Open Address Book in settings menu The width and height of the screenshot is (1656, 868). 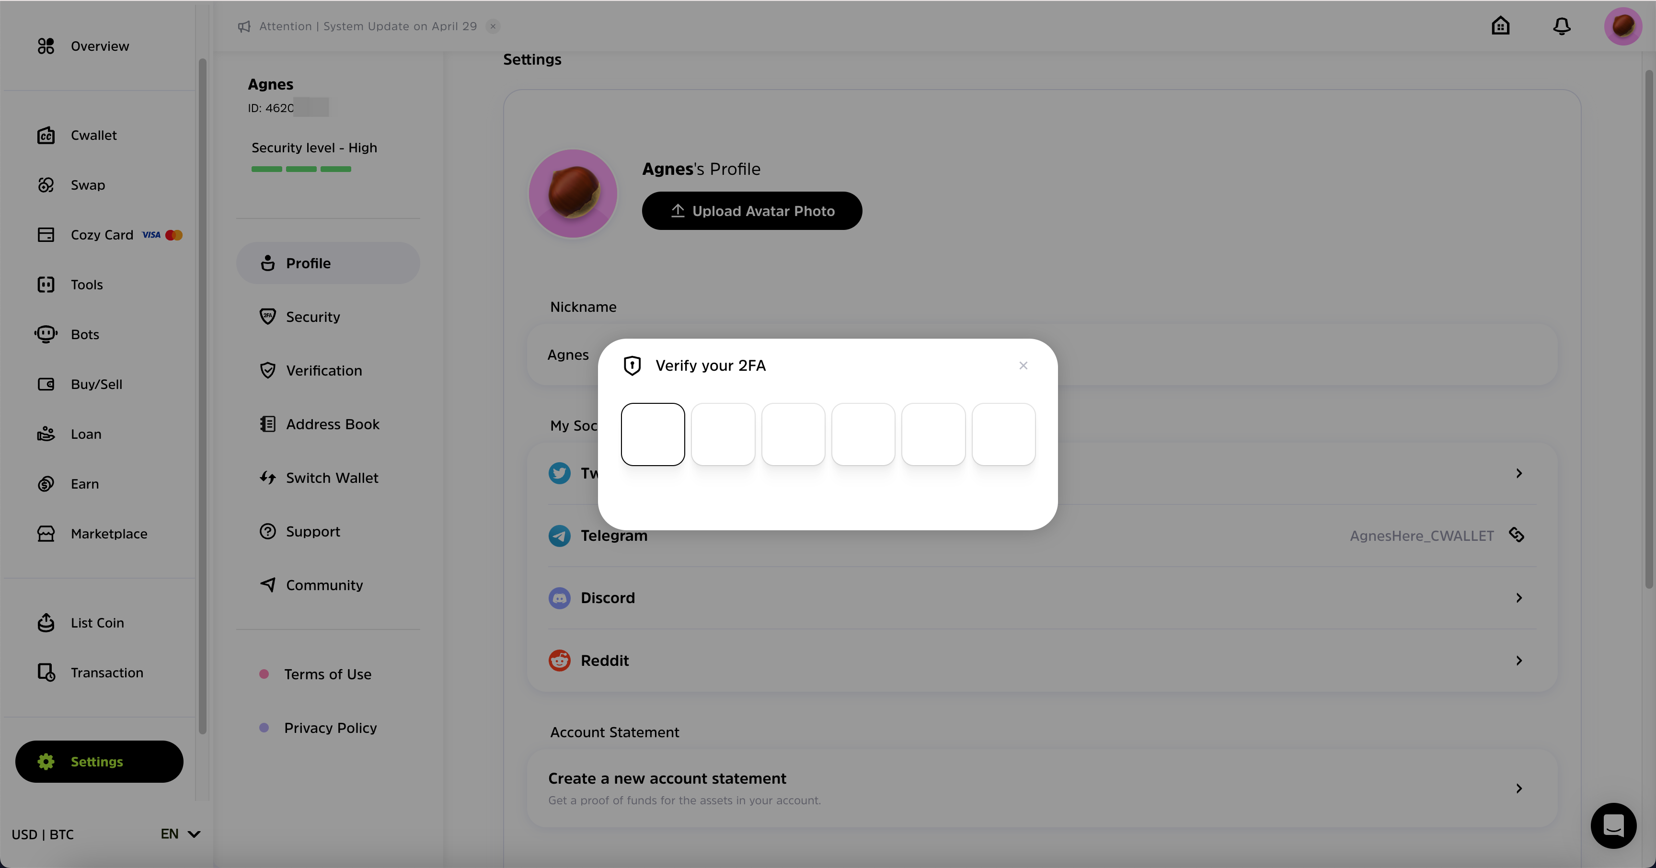click(332, 424)
